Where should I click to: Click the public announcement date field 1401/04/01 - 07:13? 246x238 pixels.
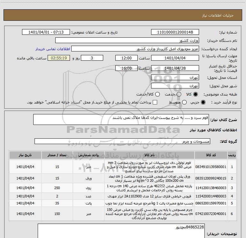[x=46, y=32]
